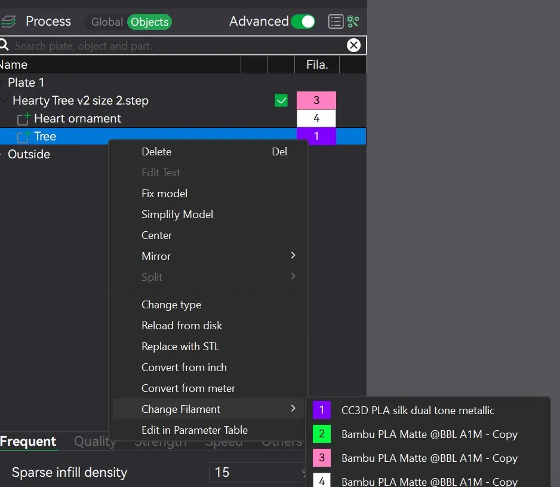Screen dimensions: 560x487
Task: Choose Reload from disk
Action: [x=208, y=326]
